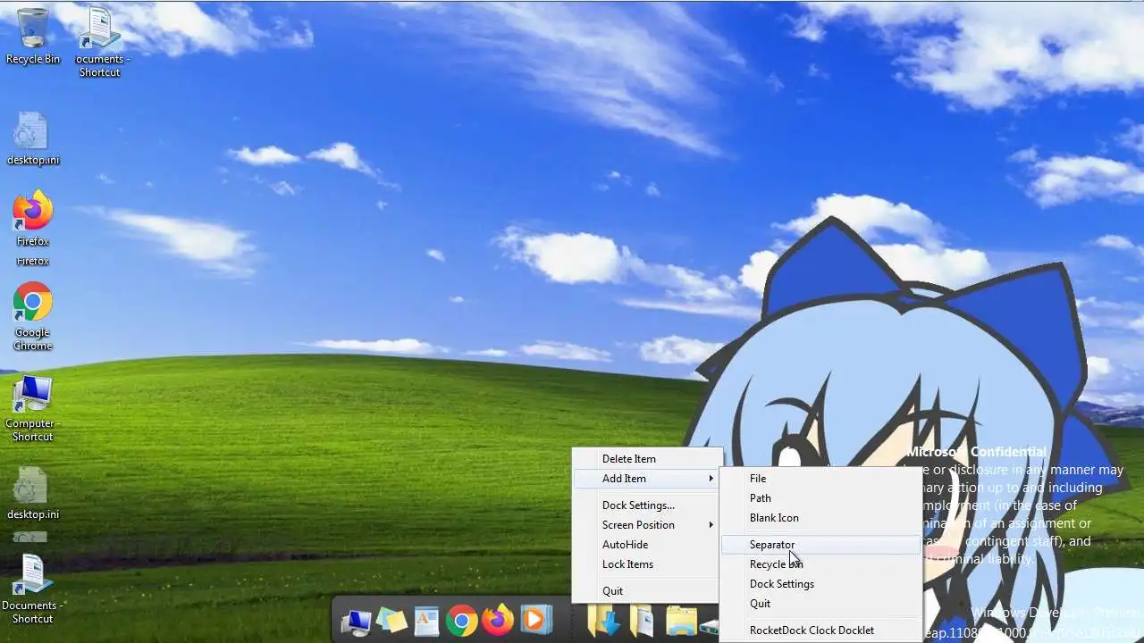Select the 'Documents - Shortcut' icon above the dock
This screenshot has height=643, width=1144.
pyautogui.click(x=33, y=589)
